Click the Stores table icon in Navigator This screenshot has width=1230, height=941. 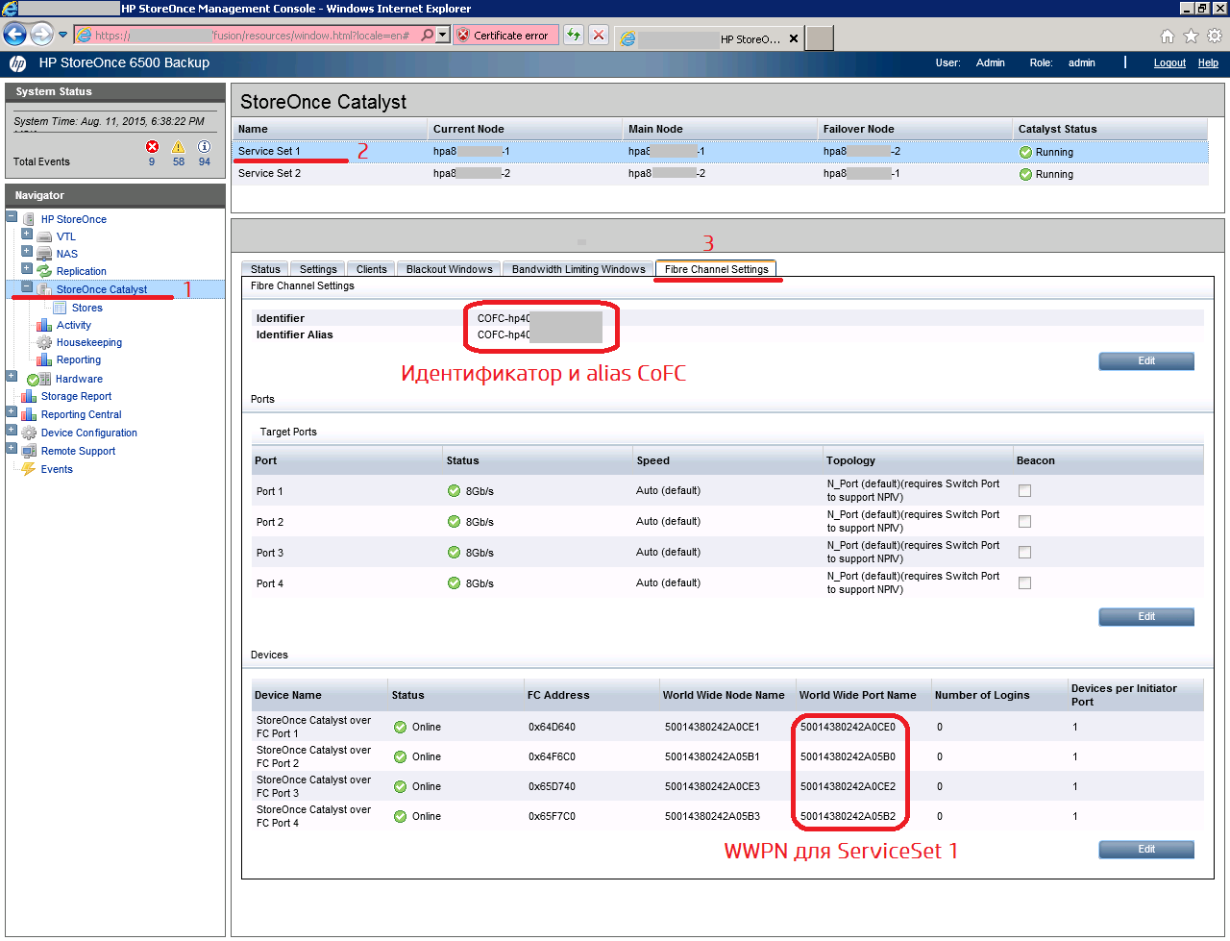point(60,308)
